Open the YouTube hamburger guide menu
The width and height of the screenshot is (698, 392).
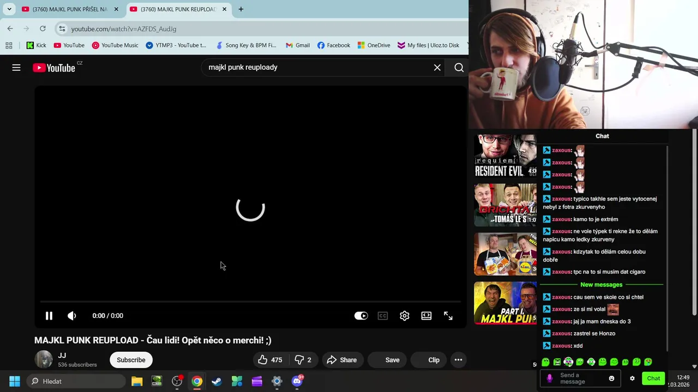(16, 68)
